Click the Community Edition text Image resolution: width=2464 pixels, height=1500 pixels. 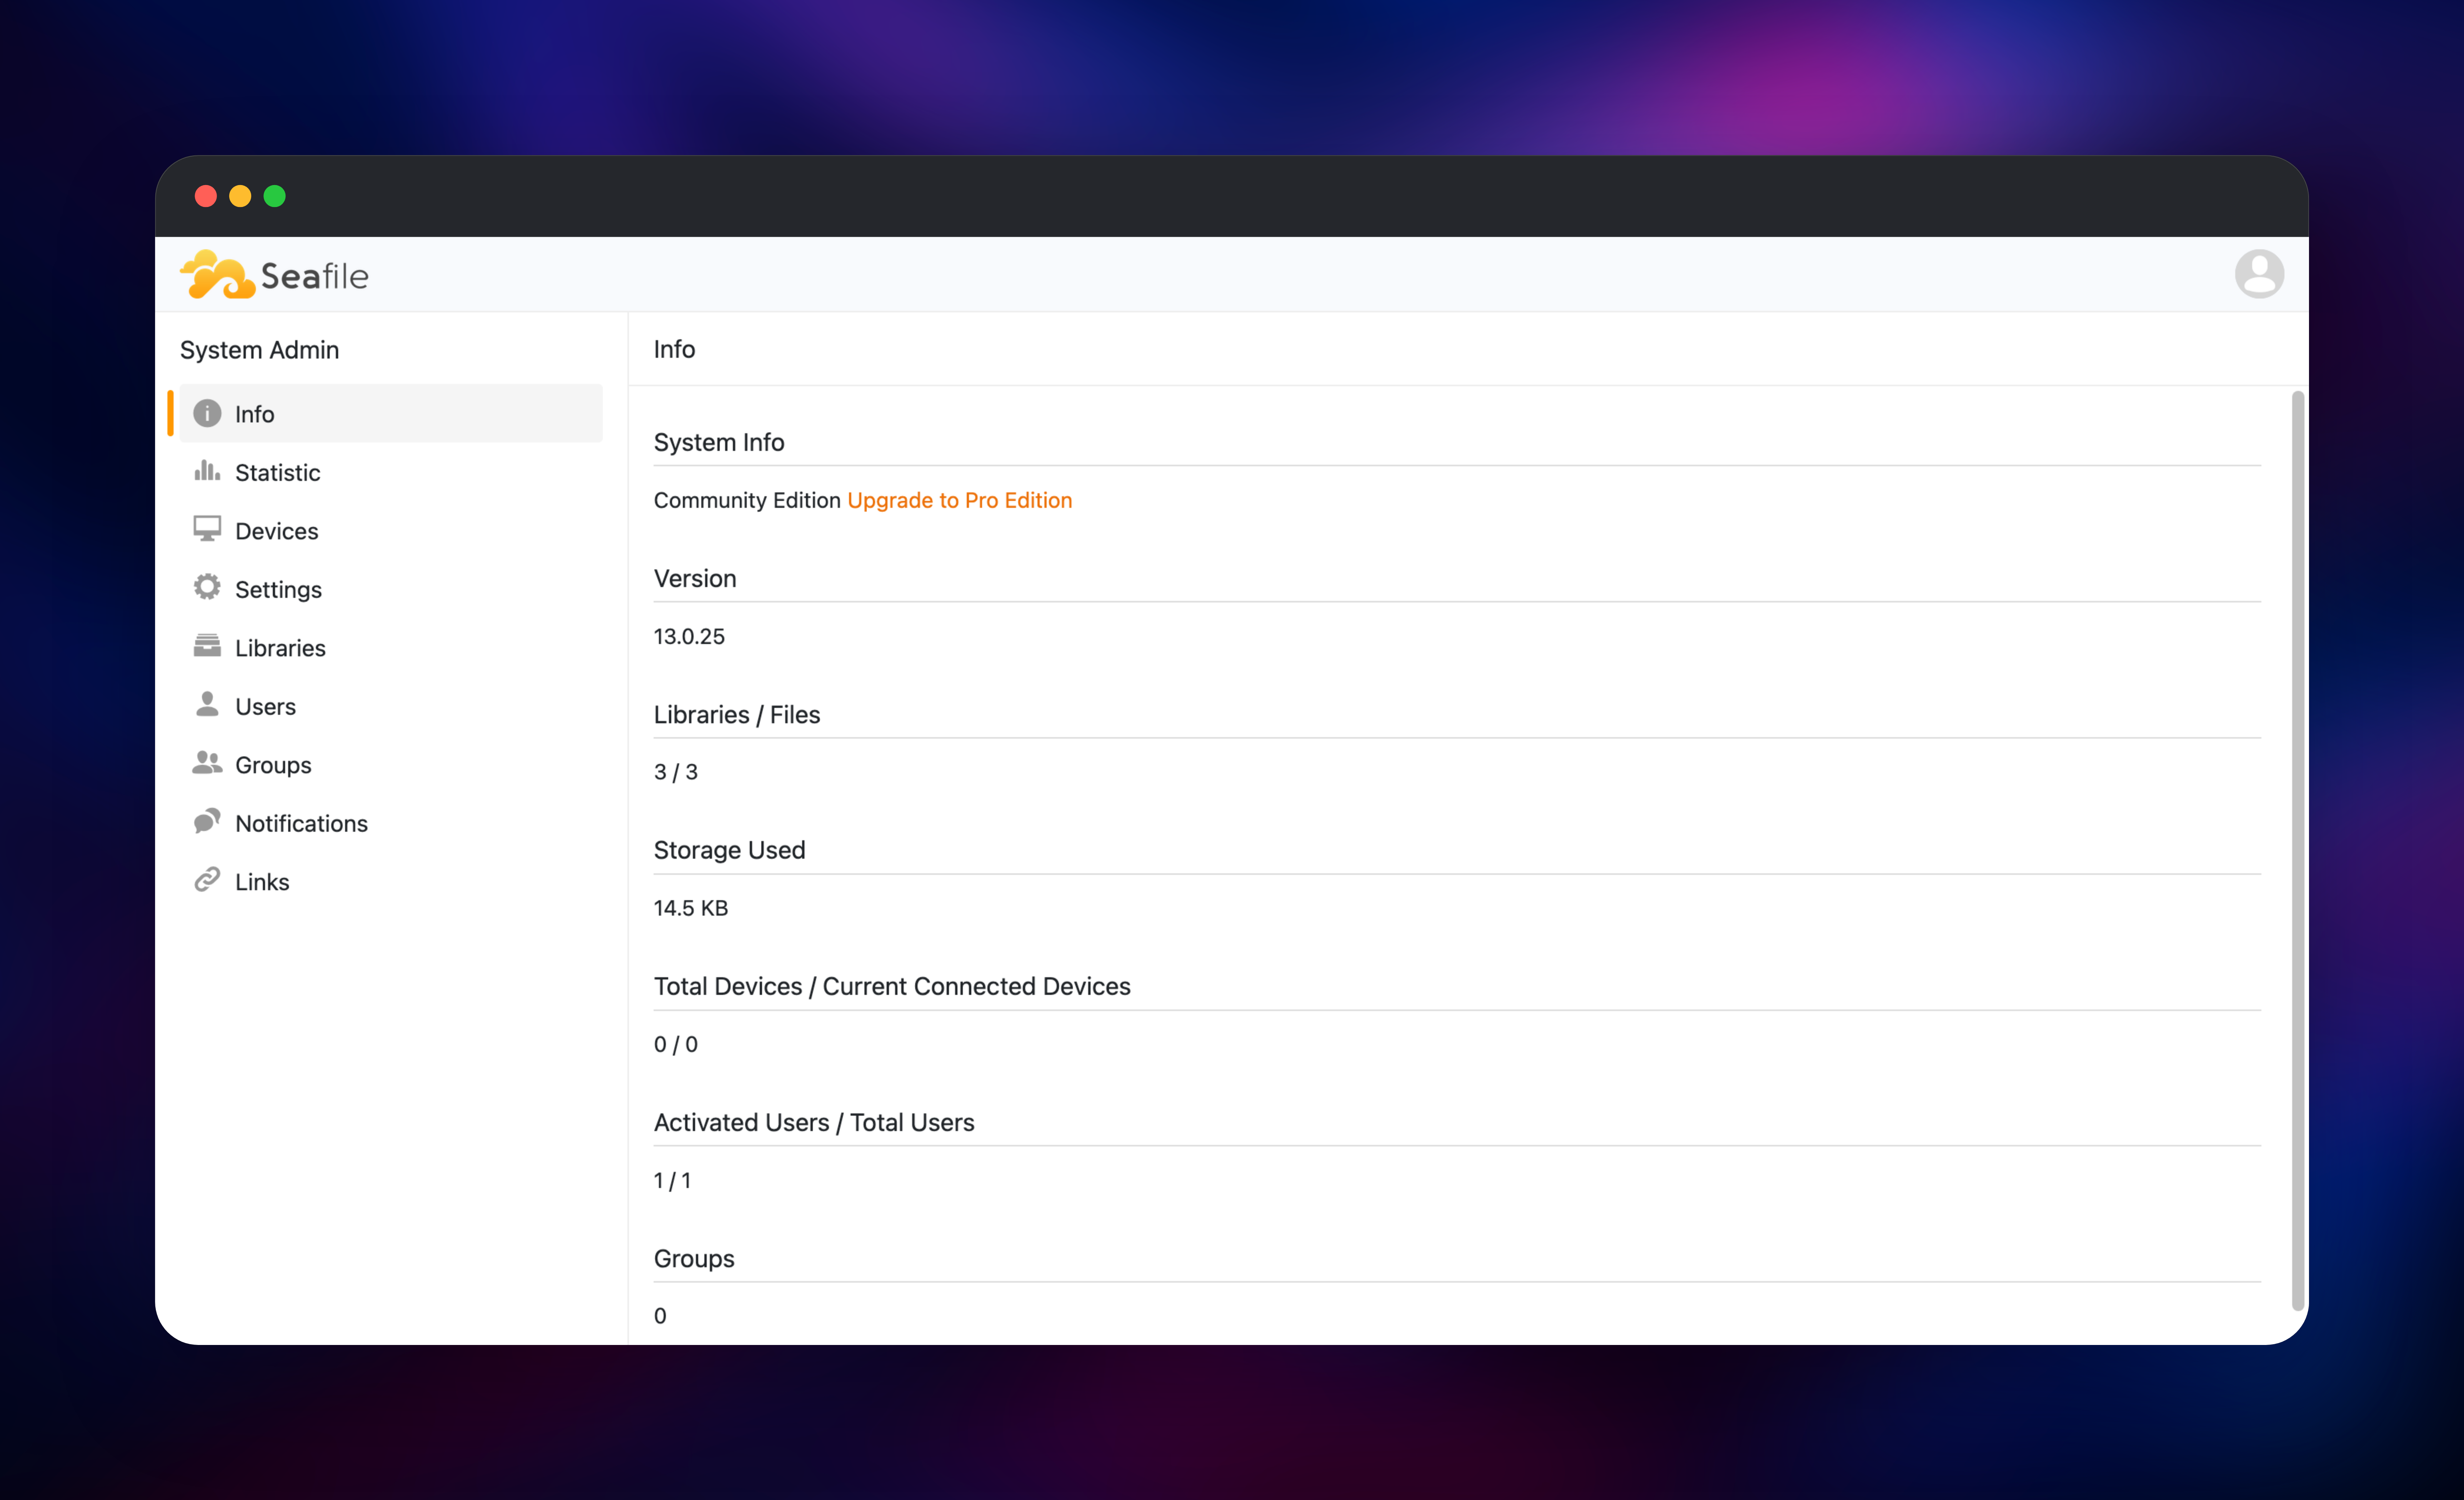(747, 500)
